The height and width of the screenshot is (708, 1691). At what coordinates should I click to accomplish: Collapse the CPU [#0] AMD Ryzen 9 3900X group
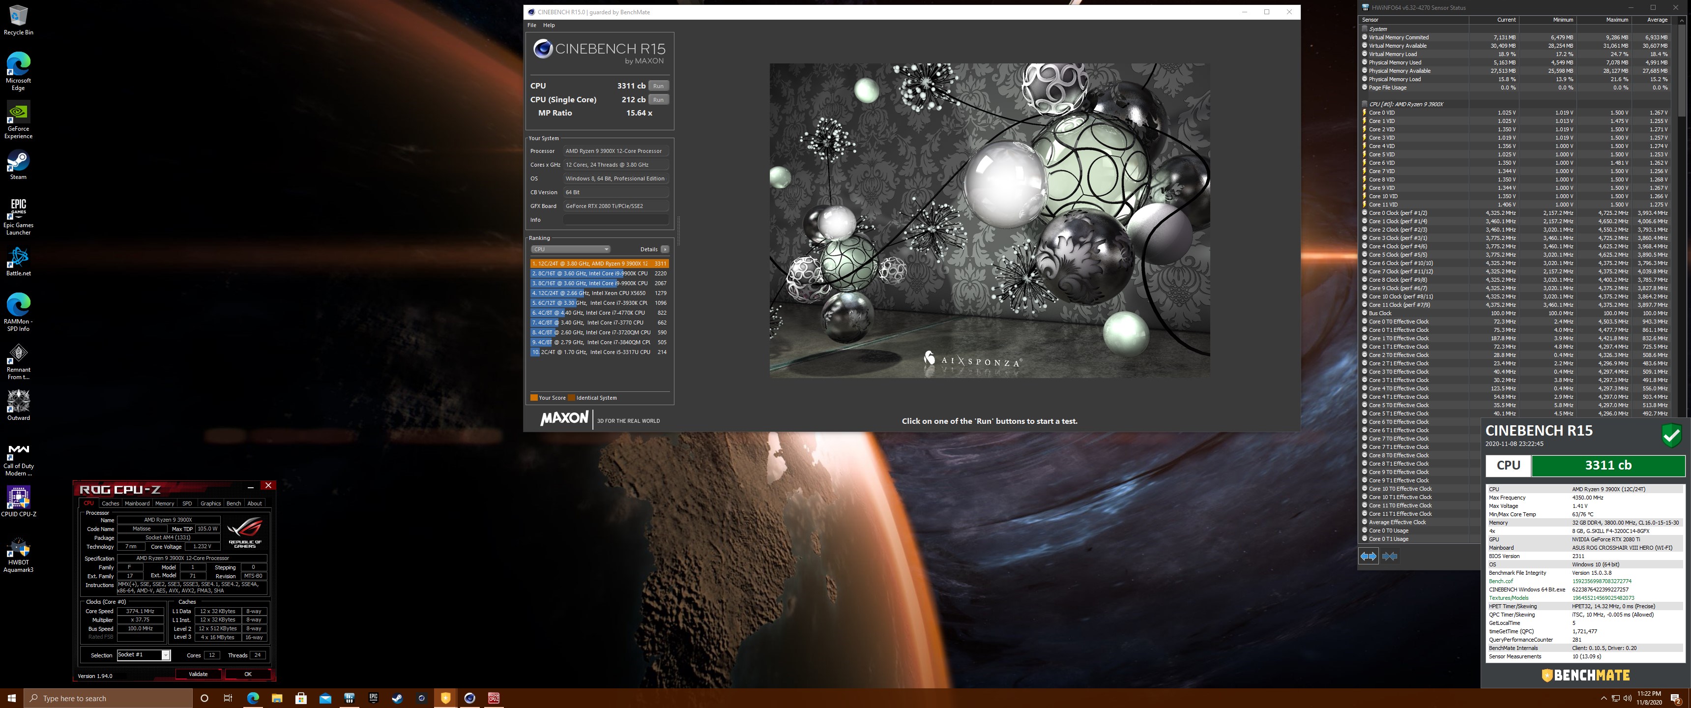(x=1366, y=104)
